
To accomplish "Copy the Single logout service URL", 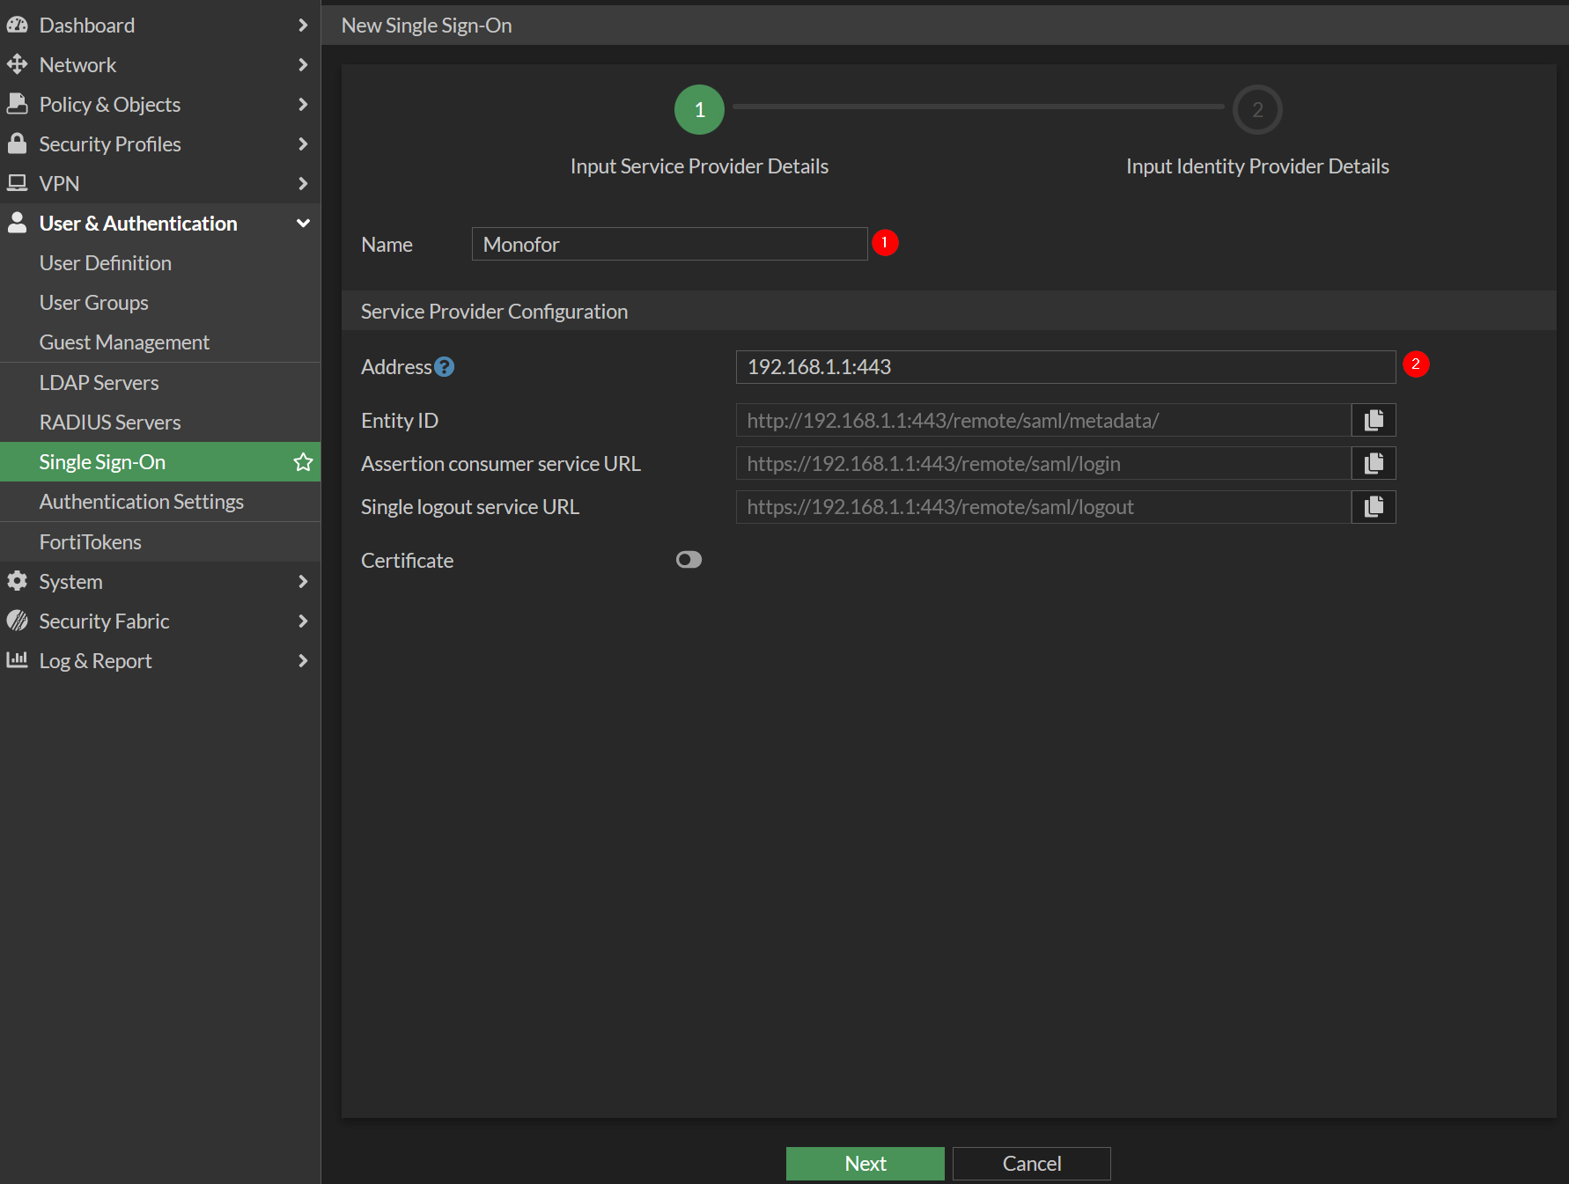I will pos(1374,507).
